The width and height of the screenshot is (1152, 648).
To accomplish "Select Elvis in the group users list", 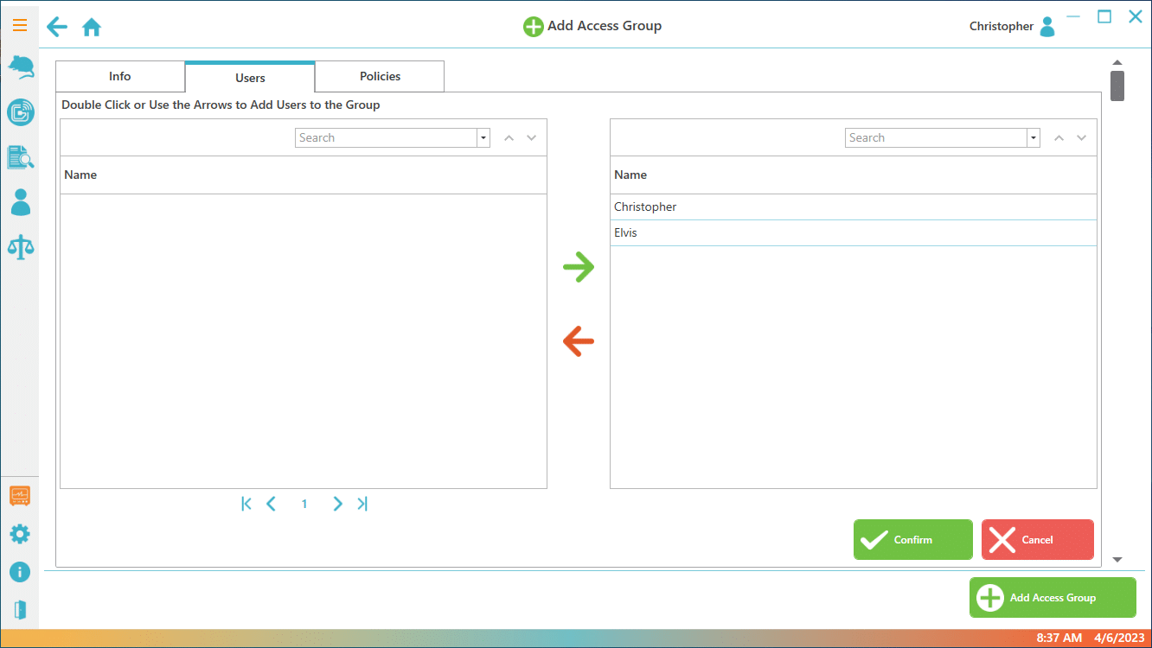I will [x=625, y=233].
